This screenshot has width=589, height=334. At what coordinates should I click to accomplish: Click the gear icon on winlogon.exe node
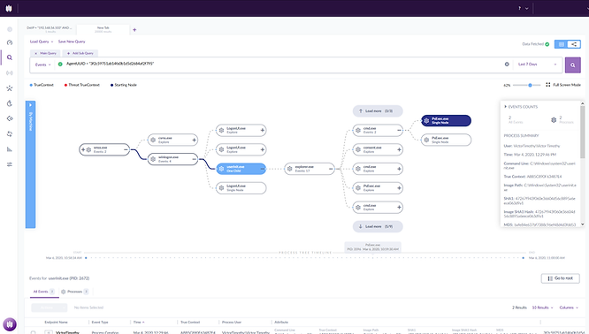pos(153,159)
